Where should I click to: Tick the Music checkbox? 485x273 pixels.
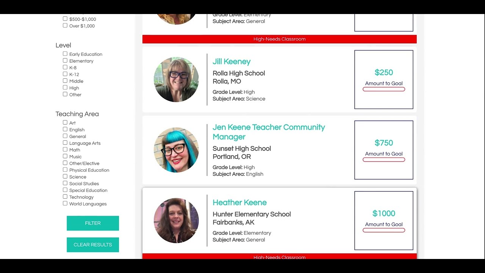click(x=65, y=156)
